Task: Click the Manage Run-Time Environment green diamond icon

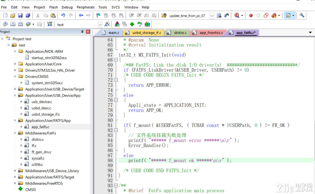Action: tap(132, 24)
